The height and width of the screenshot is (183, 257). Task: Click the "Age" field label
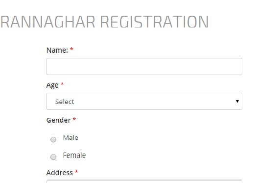(x=52, y=85)
